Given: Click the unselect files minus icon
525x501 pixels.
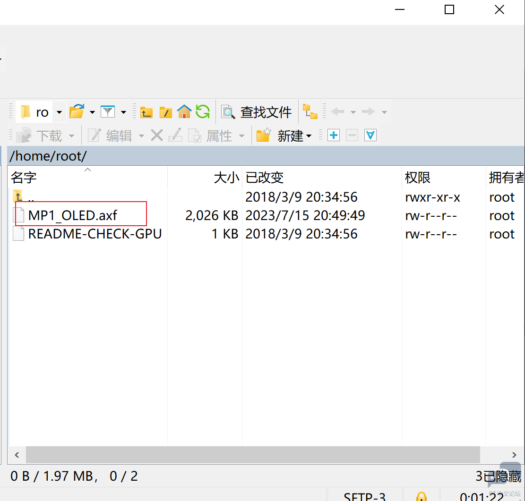Looking at the screenshot, I should tap(352, 135).
